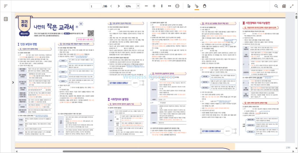The image size is (298, 153).
Task: Select the text selection cursor tool
Action: [197, 6]
